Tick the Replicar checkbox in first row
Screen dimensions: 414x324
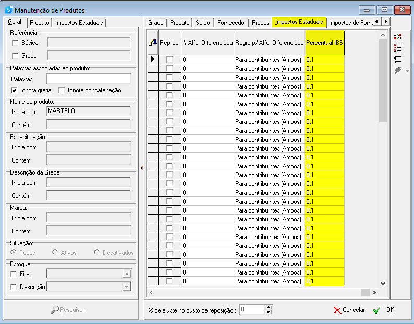169,59
